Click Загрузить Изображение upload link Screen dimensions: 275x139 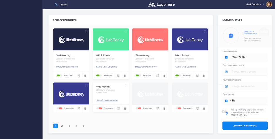point(251,32)
